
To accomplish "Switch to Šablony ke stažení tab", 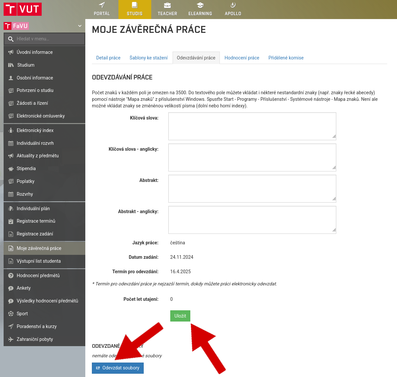I will click(149, 58).
